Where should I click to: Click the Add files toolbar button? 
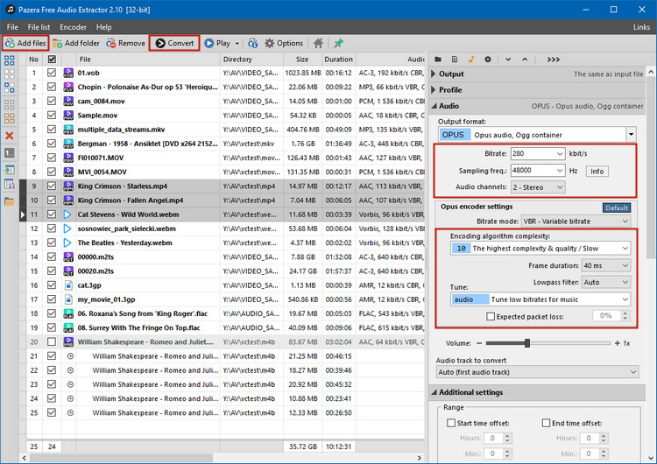[25, 43]
